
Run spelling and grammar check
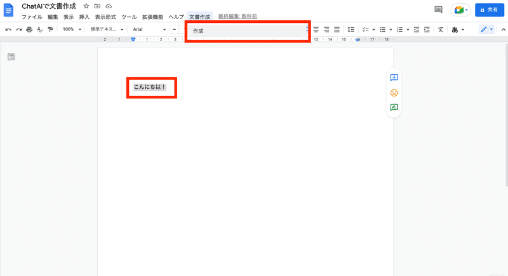coord(39,30)
